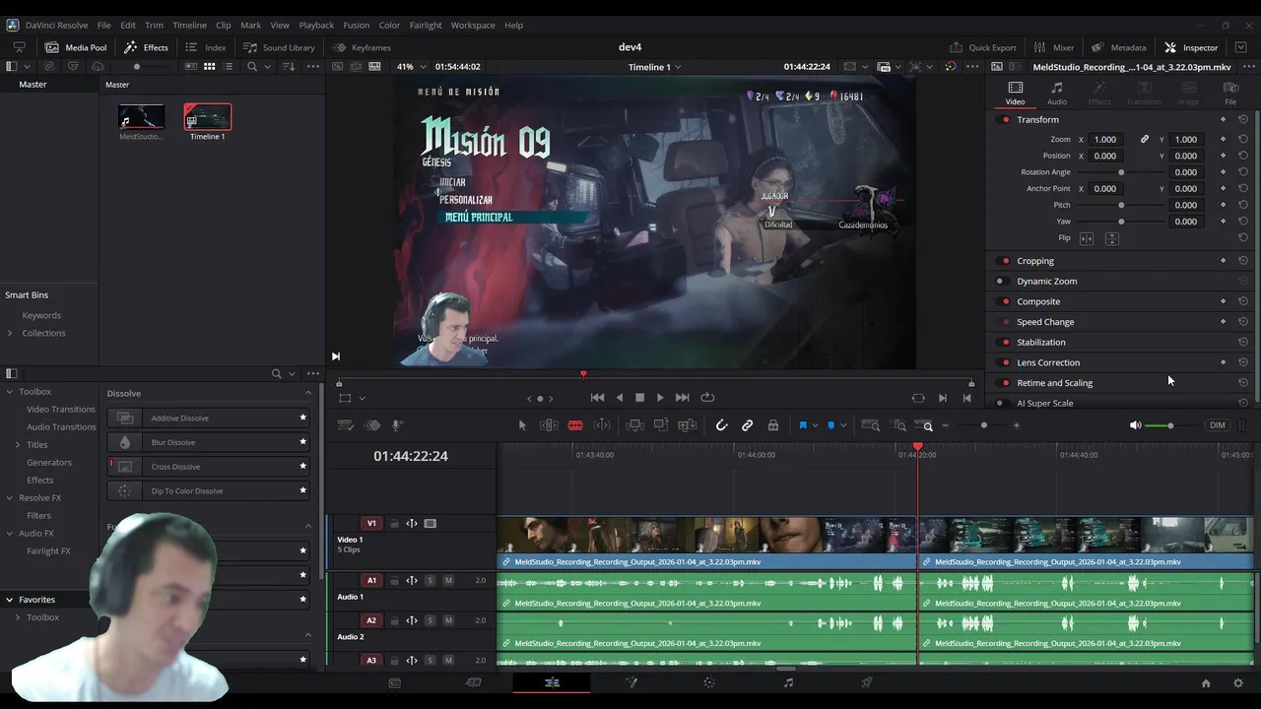Mute the Audio 1 track
1261x709 pixels.
pos(448,581)
